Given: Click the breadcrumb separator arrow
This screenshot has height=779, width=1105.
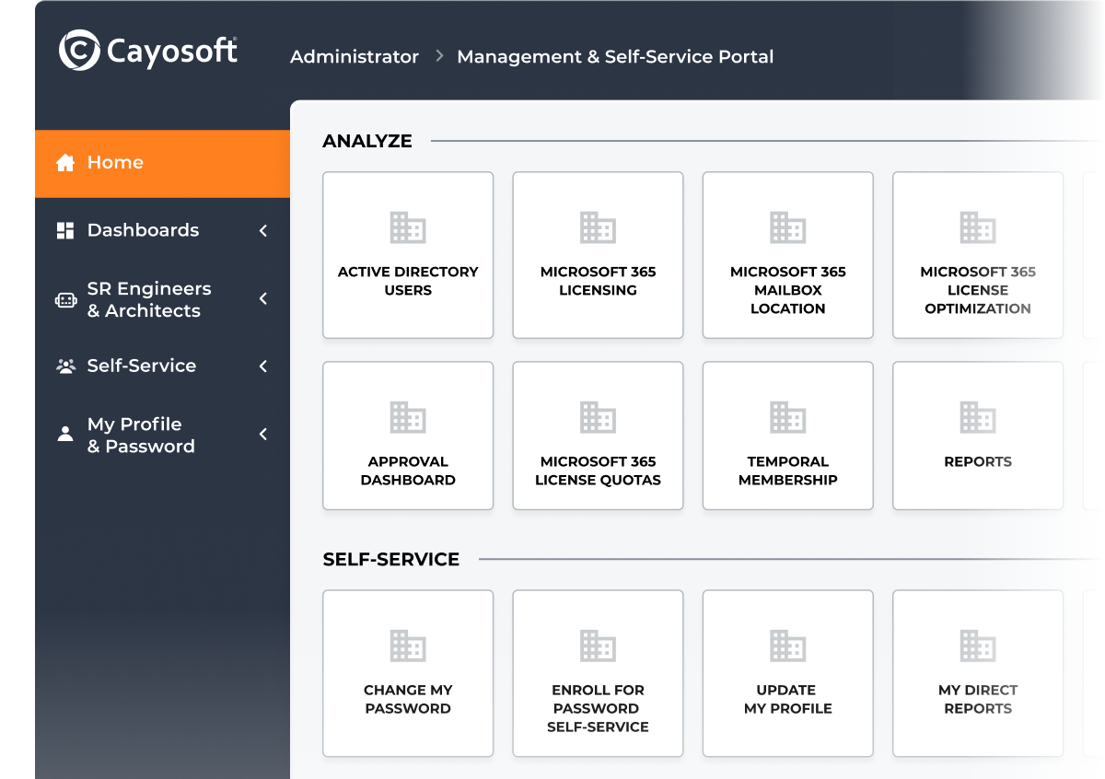Looking at the screenshot, I should 439,56.
